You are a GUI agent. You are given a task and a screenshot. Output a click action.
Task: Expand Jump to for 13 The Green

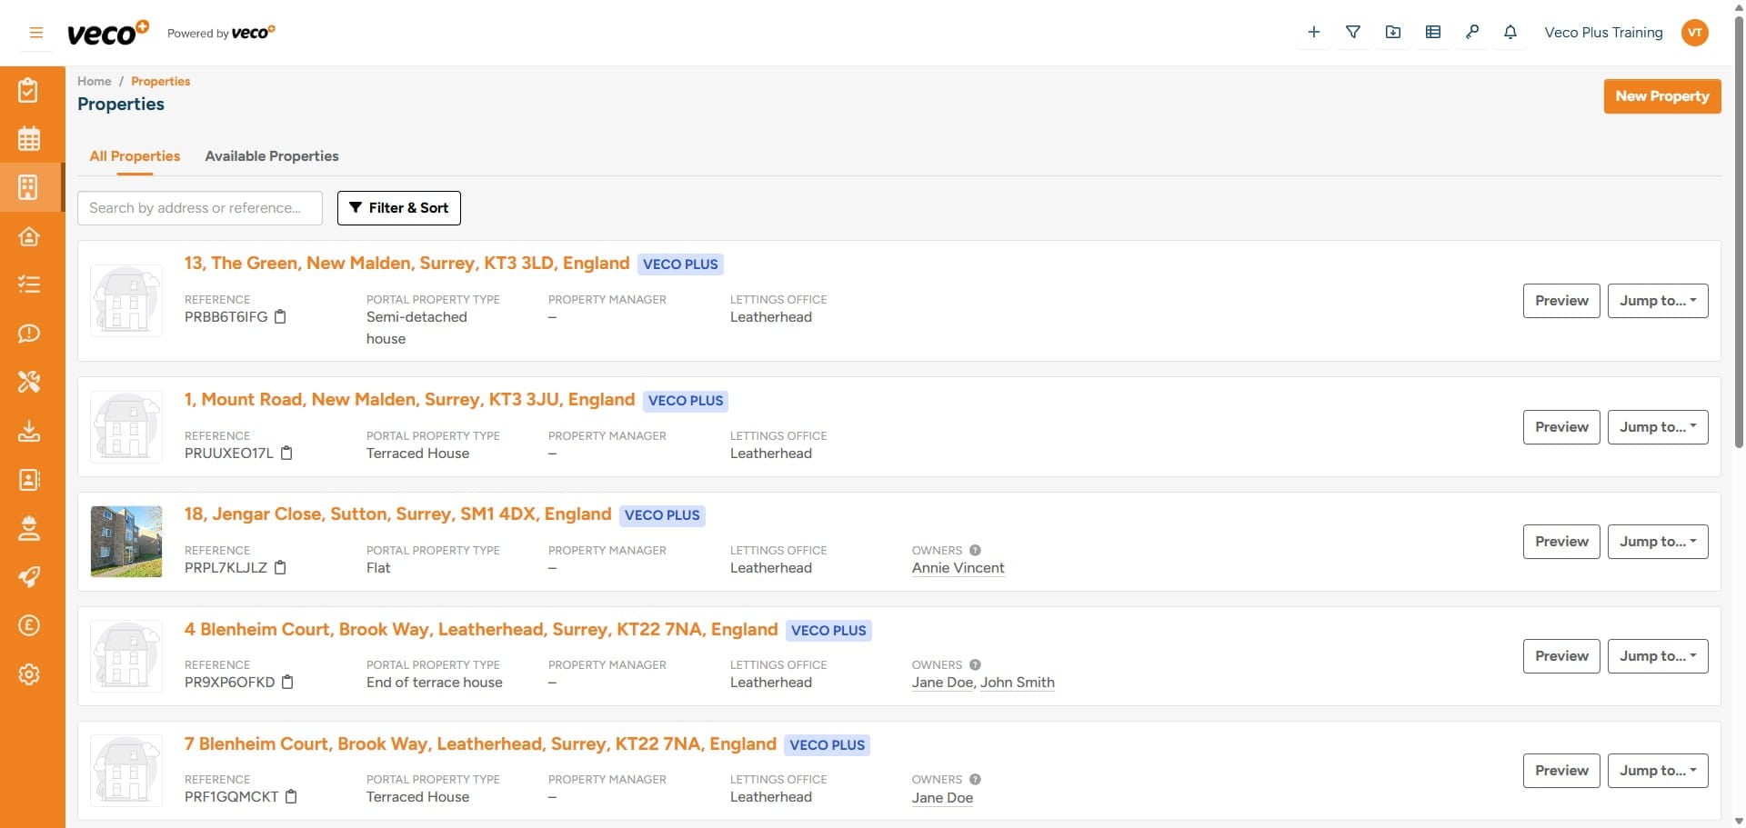[x=1657, y=301]
